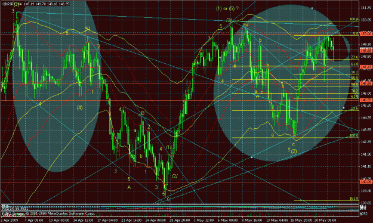The height and width of the screenshot is (223, 373).
Task: Click the '8 May 16:00' time axis label
Action: pyautogui.click(x=252, y=221)
